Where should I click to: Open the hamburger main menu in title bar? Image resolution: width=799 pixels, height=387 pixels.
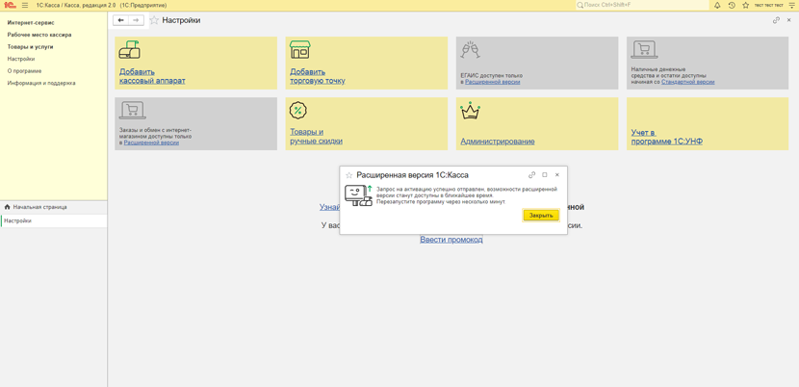(x=25, y=5)
